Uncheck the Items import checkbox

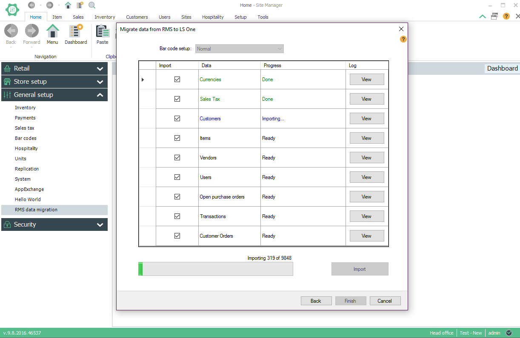coord(177,138)
